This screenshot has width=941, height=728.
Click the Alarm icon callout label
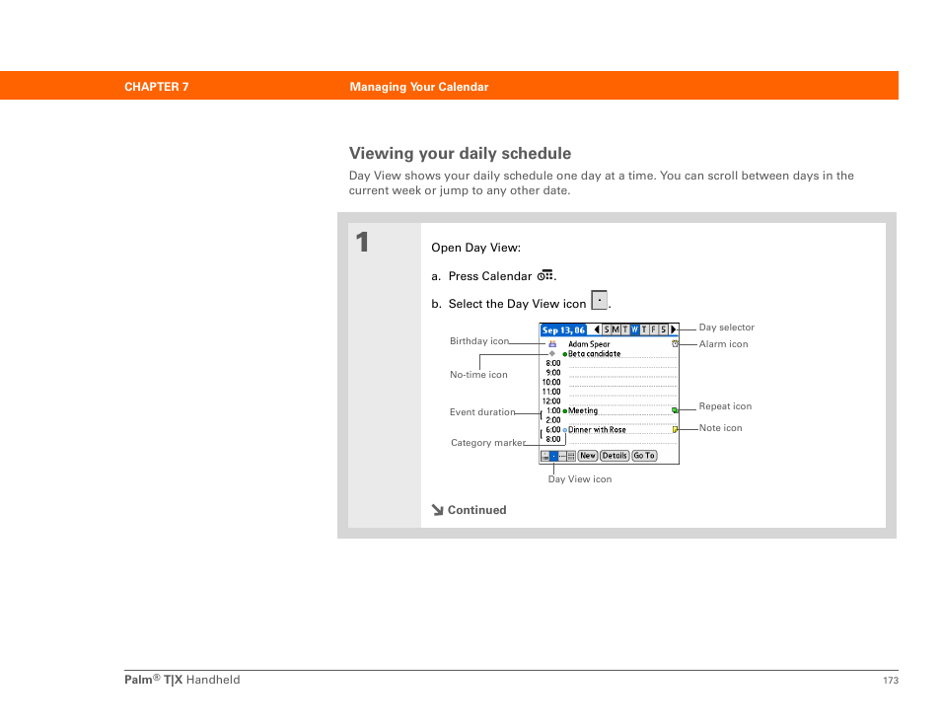[x=724, y=344]
